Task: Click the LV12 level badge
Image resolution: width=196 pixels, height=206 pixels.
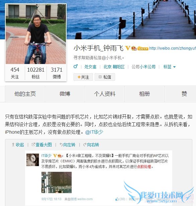Action: 143,48
